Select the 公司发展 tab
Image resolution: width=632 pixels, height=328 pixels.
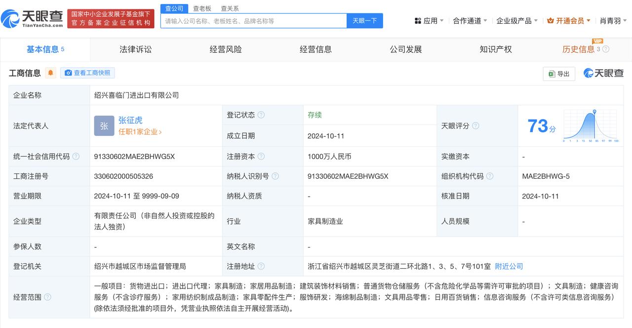pos(406,49)
